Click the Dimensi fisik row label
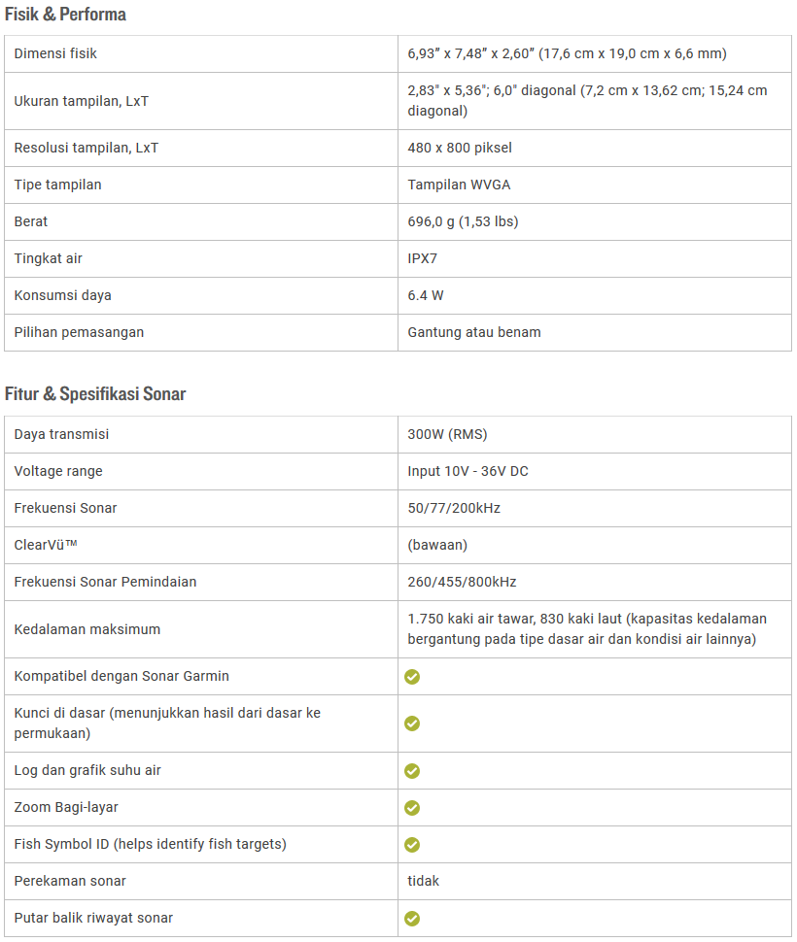The width and height of the screenshot is (797, 942). (x=55, y=53)
